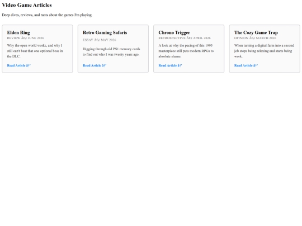Image resolution: width=302 pixels, height=226 pixels.
Task: Click the Elden Ring description about the optional boss
Action: click(35, 51)
